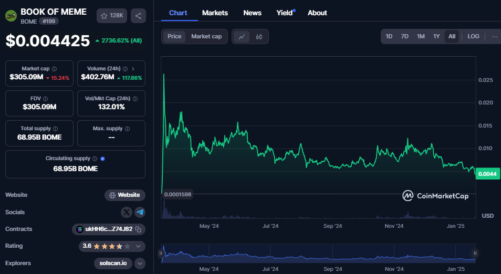Click the Max. supply info icon

[x=127, y=129]
